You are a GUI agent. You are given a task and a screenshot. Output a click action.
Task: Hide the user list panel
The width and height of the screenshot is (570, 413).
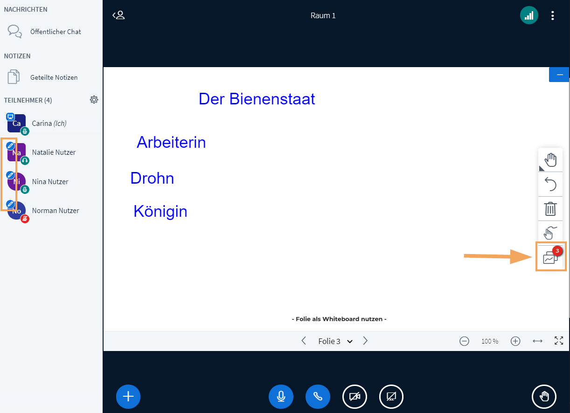pos(119,15)
